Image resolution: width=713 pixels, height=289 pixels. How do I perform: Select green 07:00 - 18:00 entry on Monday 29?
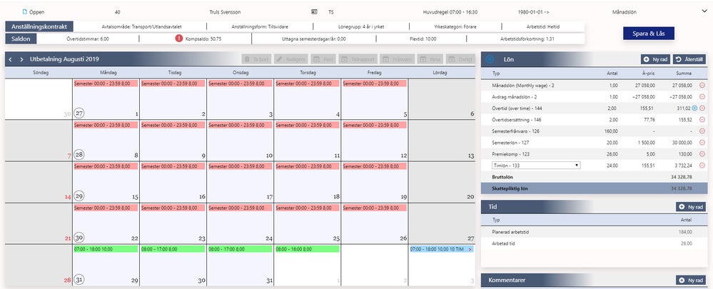tap(106, 249)
